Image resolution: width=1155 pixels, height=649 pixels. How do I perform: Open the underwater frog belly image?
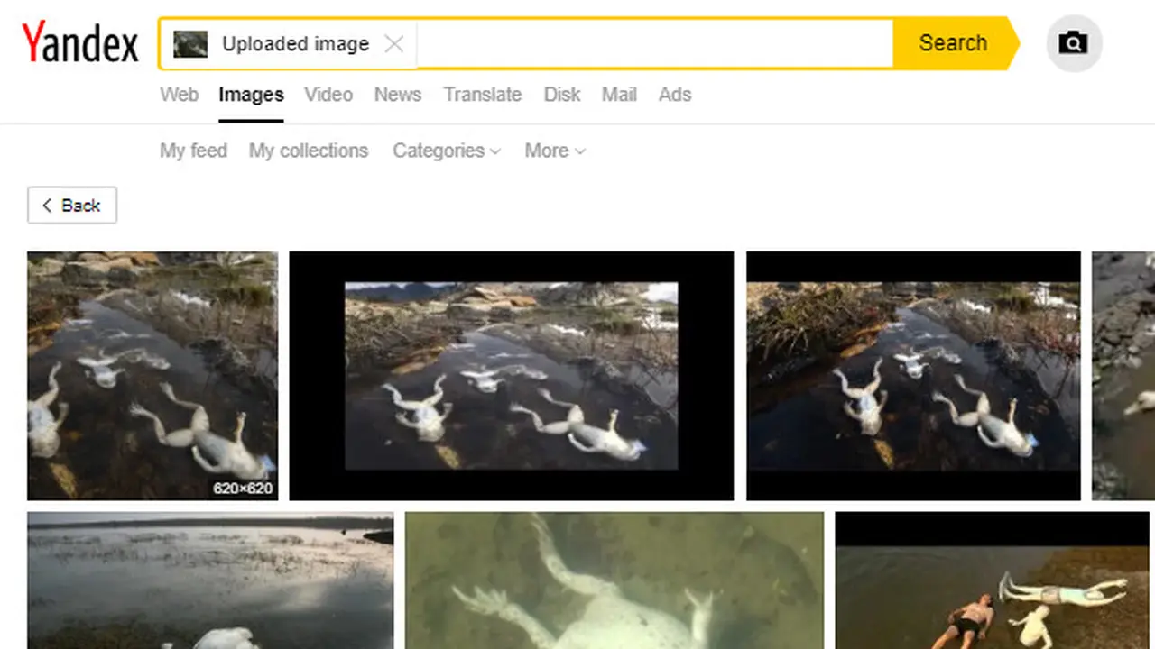coord(614,580)
